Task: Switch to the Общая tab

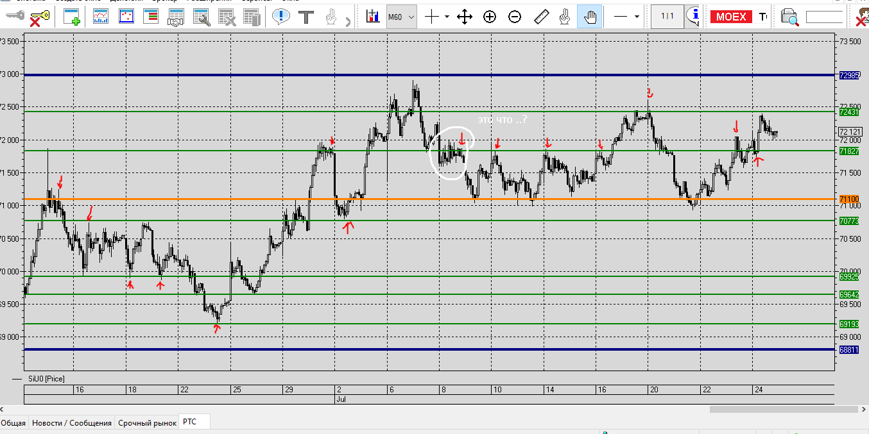Action: click(13, 422)
